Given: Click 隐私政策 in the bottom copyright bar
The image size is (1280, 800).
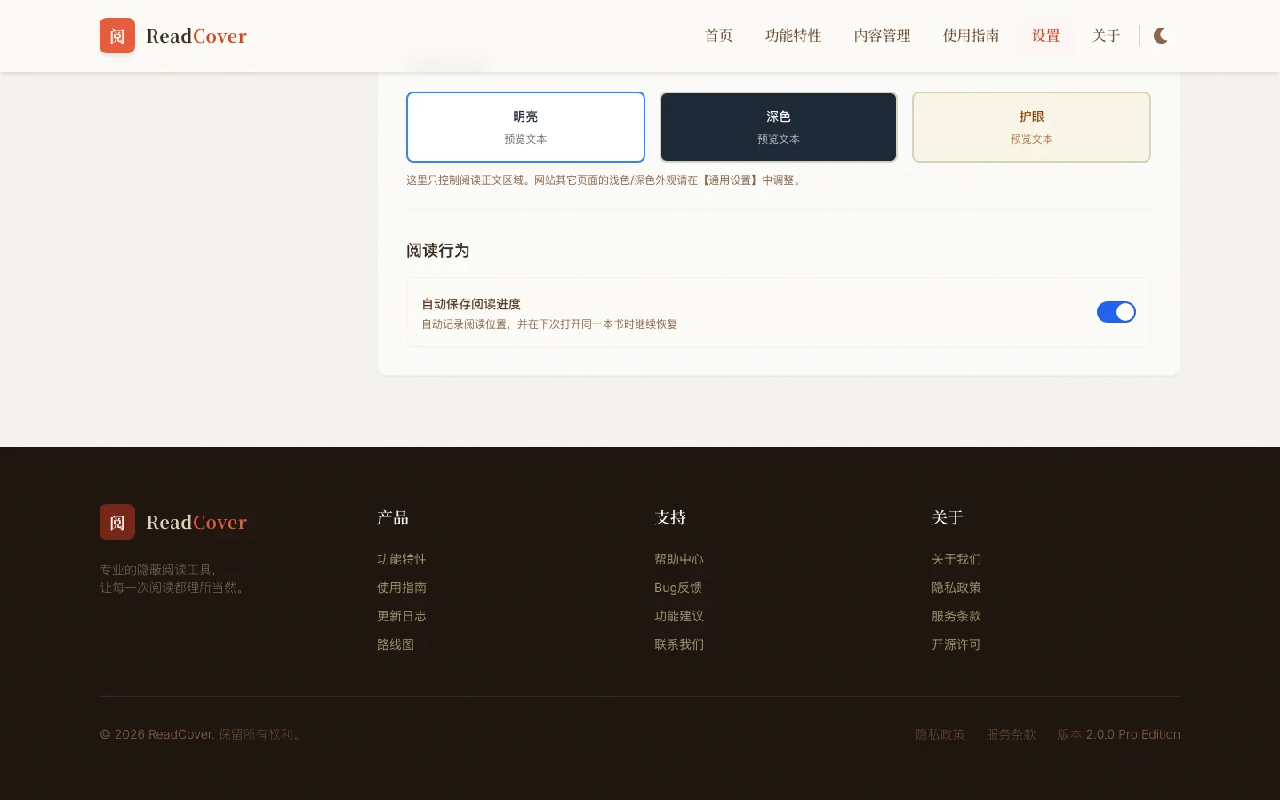Looking at the screenshot, I should click(940, 734).
